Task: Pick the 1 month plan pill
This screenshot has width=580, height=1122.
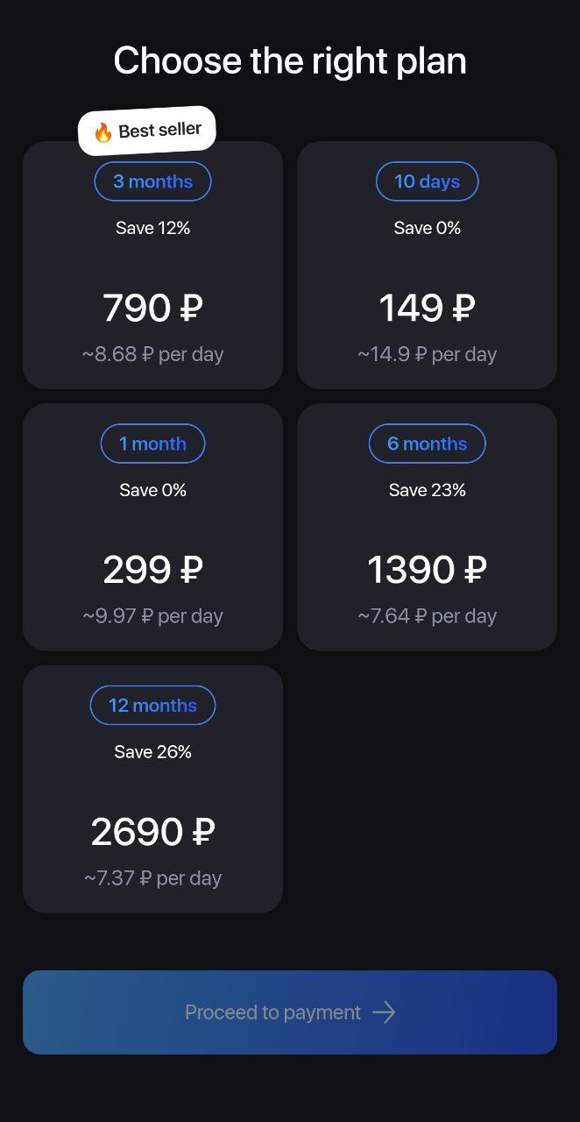Action: click(153, 444)
